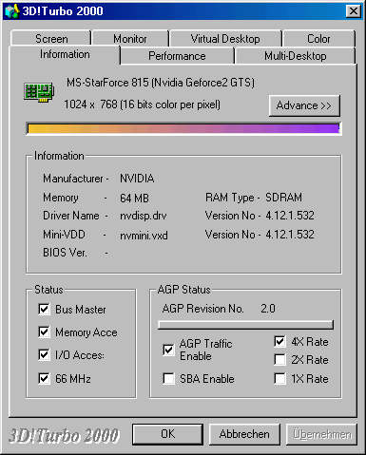Switch to the Virtual Desktop tab
The width and height of the screenshot is (366, 455).
coord(225,38)
